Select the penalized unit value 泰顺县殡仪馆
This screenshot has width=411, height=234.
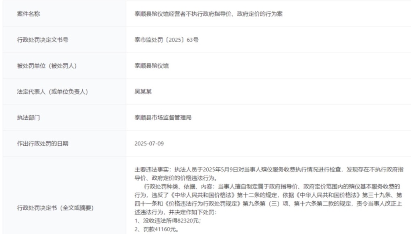pyautogui.click(x=151, y=66)
